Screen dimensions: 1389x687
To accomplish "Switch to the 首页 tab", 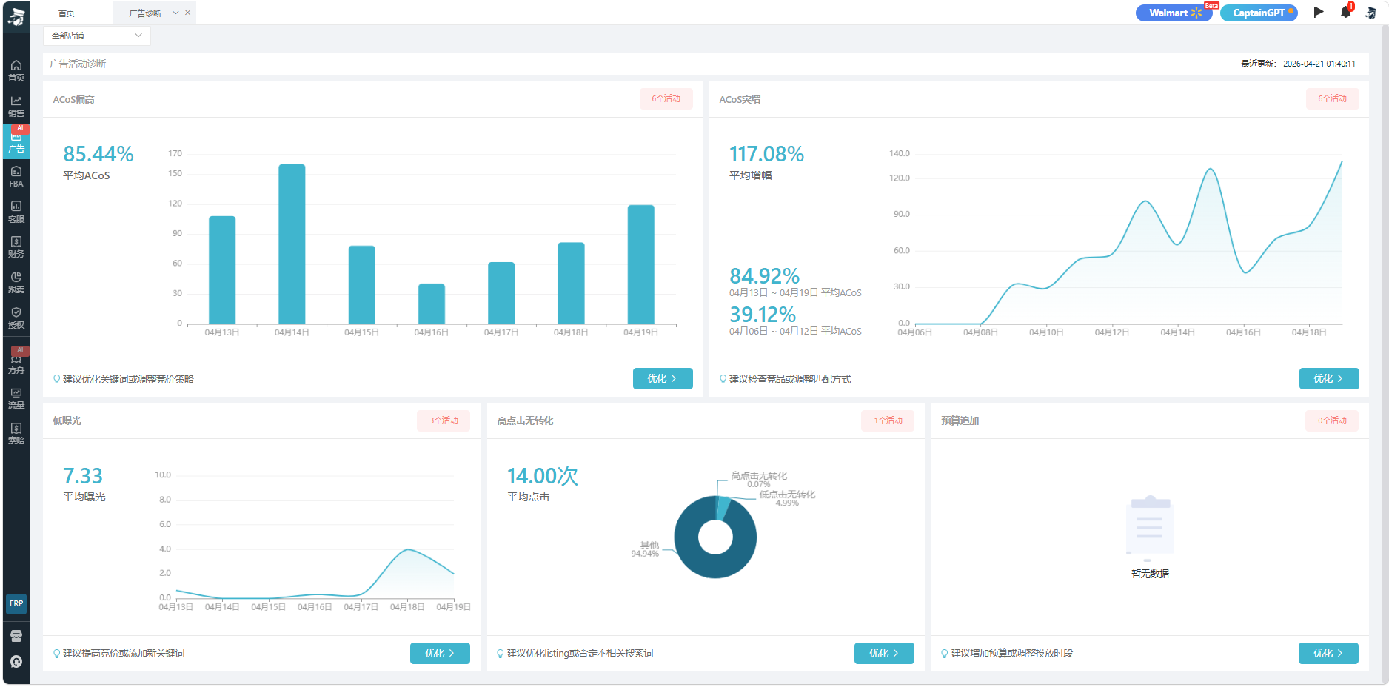I will [x=67, y=13].
